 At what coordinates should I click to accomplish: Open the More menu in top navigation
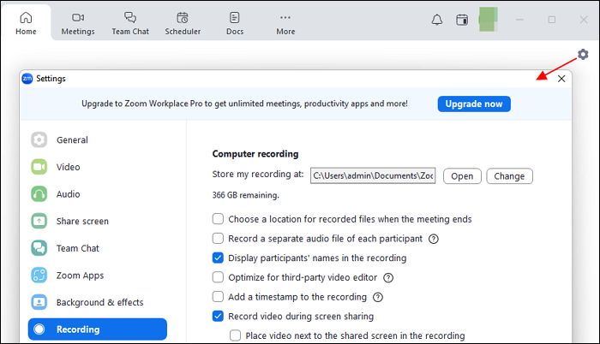coord(285,23)
